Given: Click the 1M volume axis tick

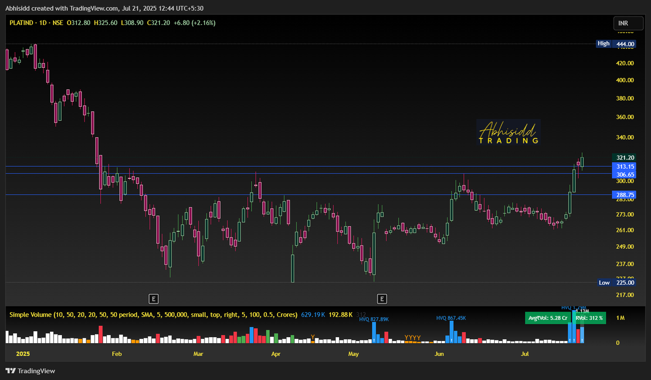Looking at the screenshot, I should tap(621, 318).
